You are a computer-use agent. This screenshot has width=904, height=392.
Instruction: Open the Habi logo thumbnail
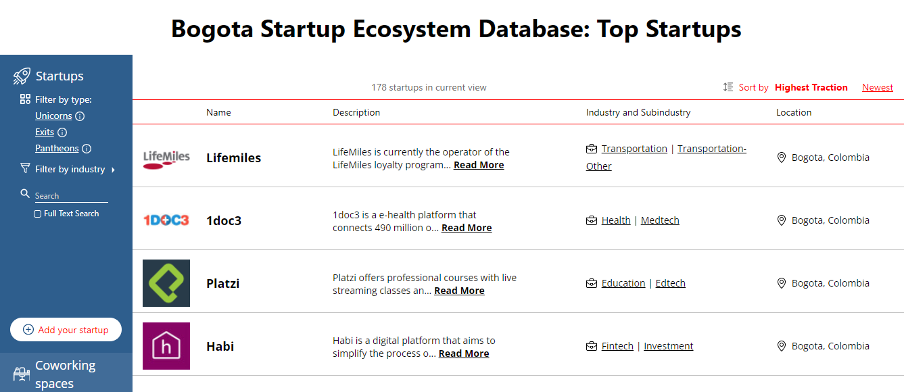166,346
